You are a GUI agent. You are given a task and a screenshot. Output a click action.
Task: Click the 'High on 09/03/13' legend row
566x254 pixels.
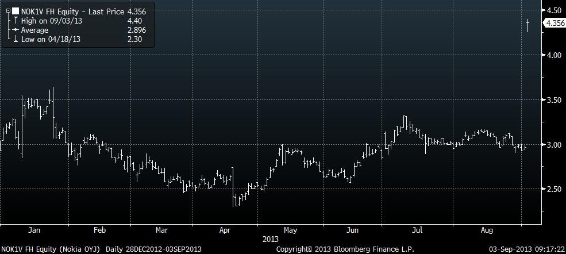(52, 21)
